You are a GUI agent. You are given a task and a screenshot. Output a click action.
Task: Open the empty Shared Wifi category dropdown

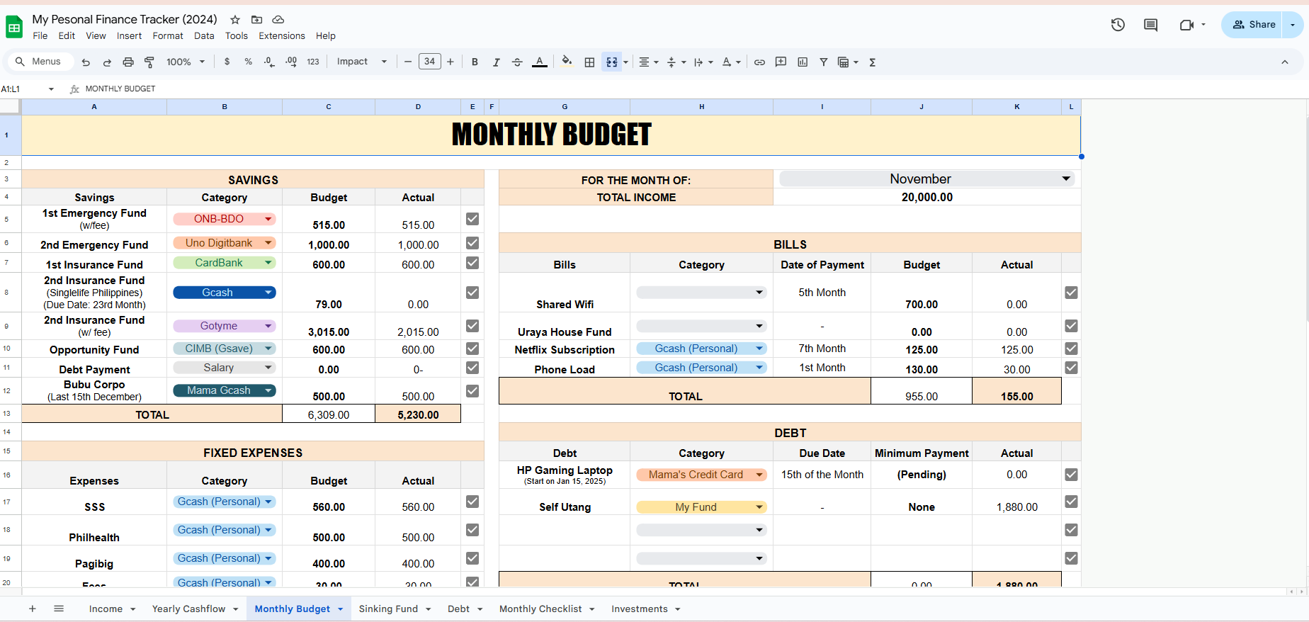[702, 293]
